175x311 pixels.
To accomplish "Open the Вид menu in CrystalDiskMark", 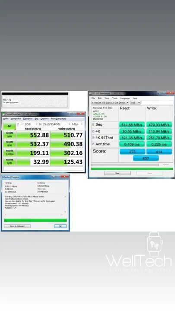I will (x=36, y=119).
